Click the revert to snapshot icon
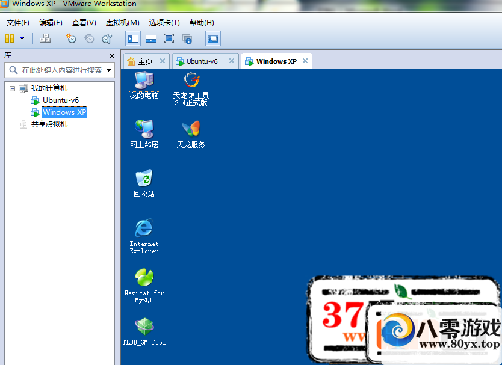This screenshot has height=365, width=502. [89, 38]
